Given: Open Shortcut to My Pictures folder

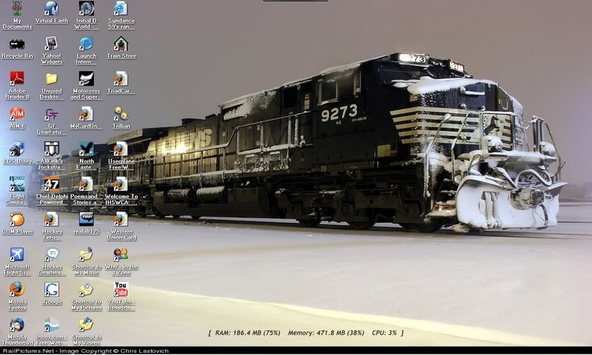Looking at the screenshot, I should coord(87,290).
